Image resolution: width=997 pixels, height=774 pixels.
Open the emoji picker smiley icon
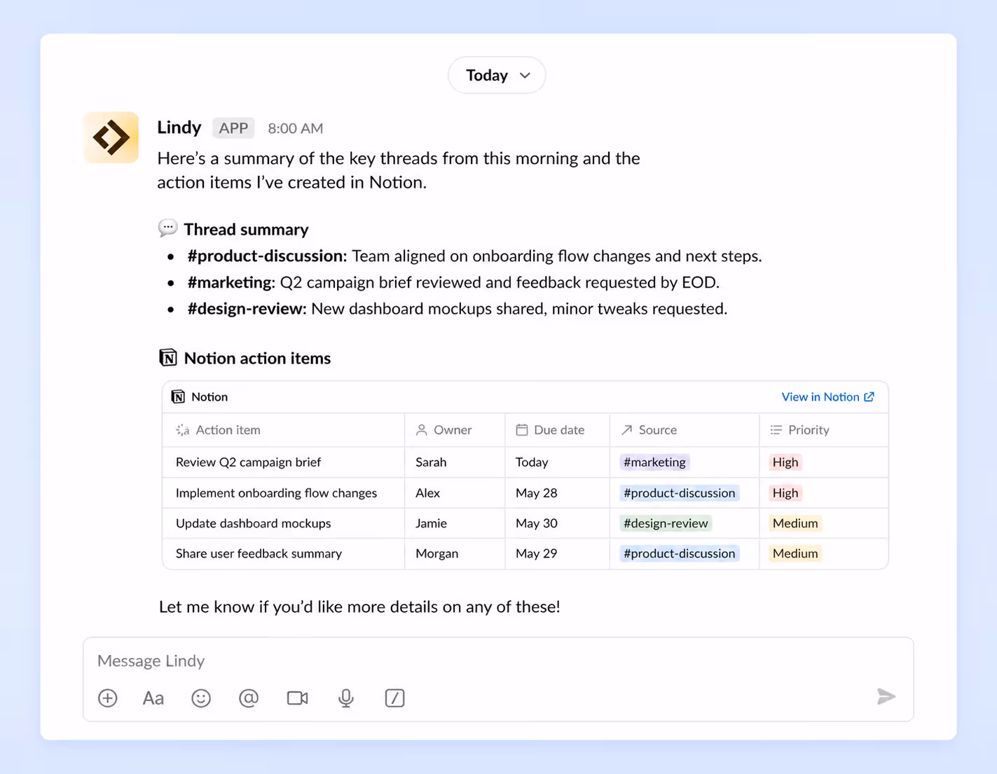tap(201, 698)
